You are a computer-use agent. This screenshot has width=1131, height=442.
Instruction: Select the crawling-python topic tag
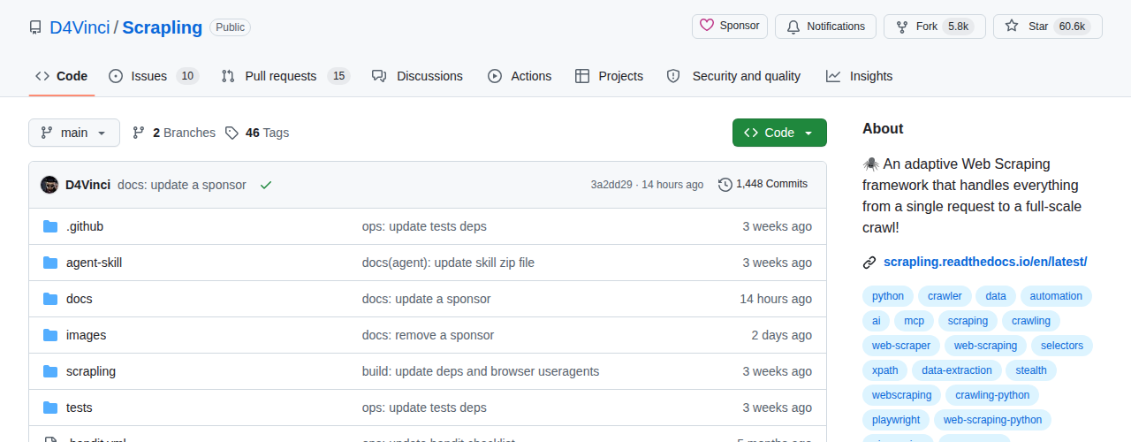[x=992, y=395]
